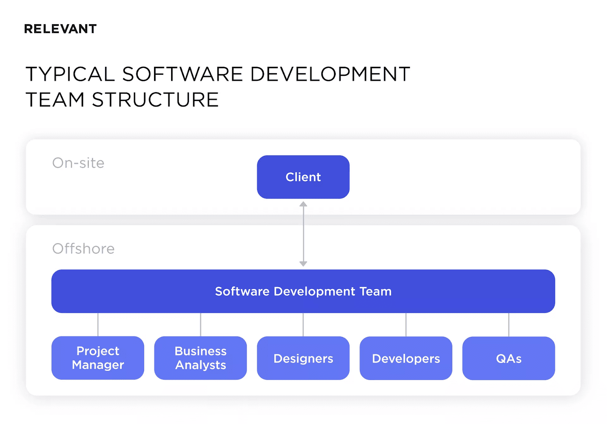
Task: Click the Client box
Action: pyautogui.click(x=303, y=176)
